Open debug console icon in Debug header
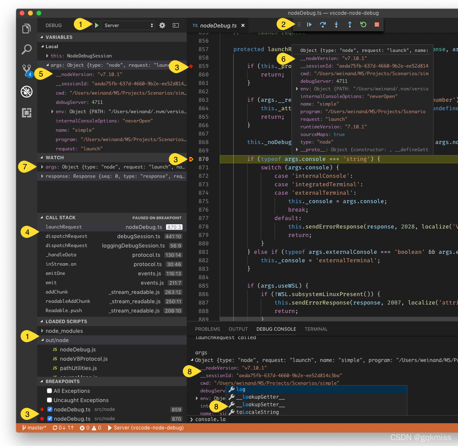The image size is (458, 446). [175, 25]
